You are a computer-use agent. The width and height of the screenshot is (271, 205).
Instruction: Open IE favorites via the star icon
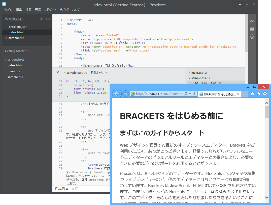coord(259,93)
